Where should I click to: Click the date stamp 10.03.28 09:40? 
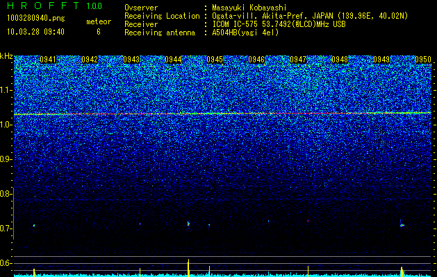[35, 32]
